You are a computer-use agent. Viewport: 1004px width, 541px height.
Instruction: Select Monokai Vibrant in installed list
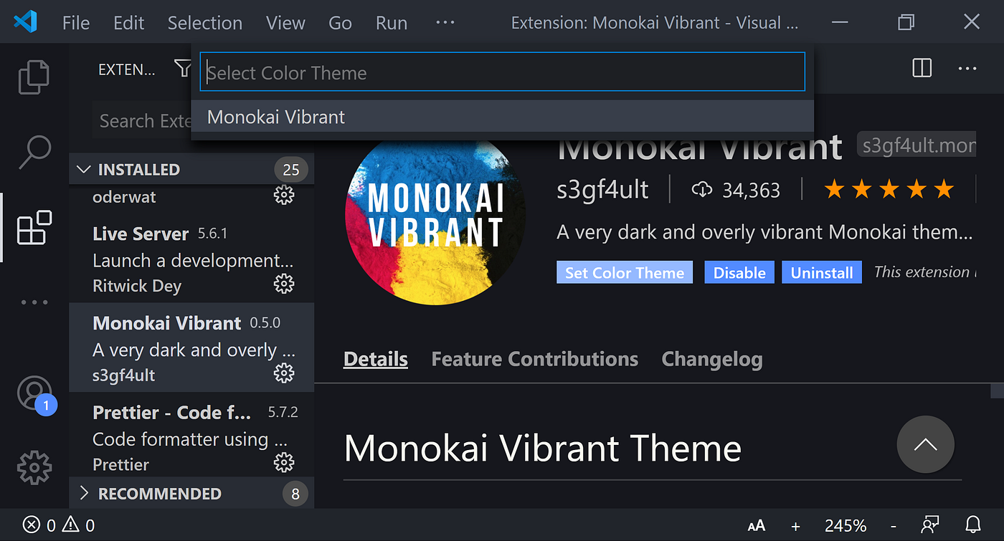[x=191, y=348]
